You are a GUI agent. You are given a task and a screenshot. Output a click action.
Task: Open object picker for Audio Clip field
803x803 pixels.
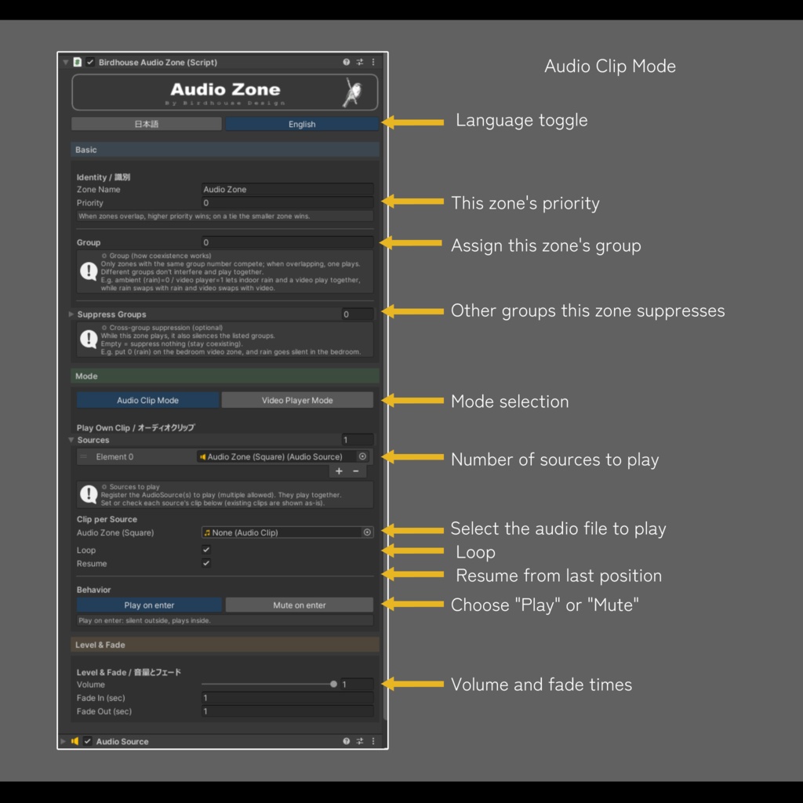[367, 532]
